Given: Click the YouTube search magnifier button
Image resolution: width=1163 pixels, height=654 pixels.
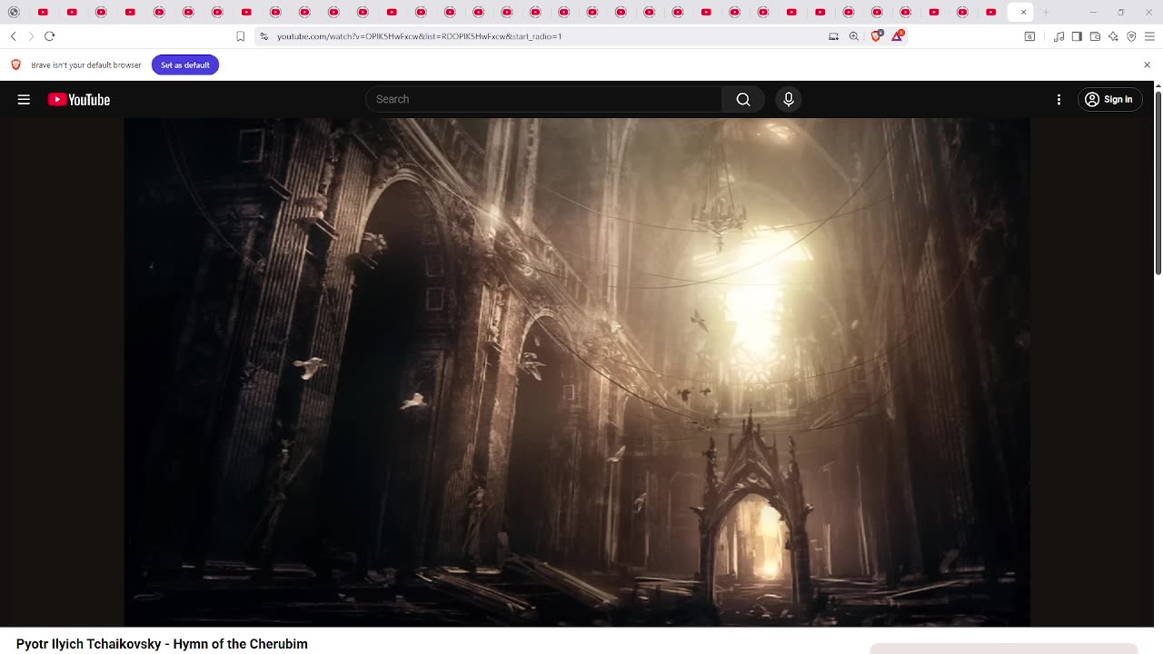Looking at the screenshot, I should pyautogui.click(x=743, y=99).
